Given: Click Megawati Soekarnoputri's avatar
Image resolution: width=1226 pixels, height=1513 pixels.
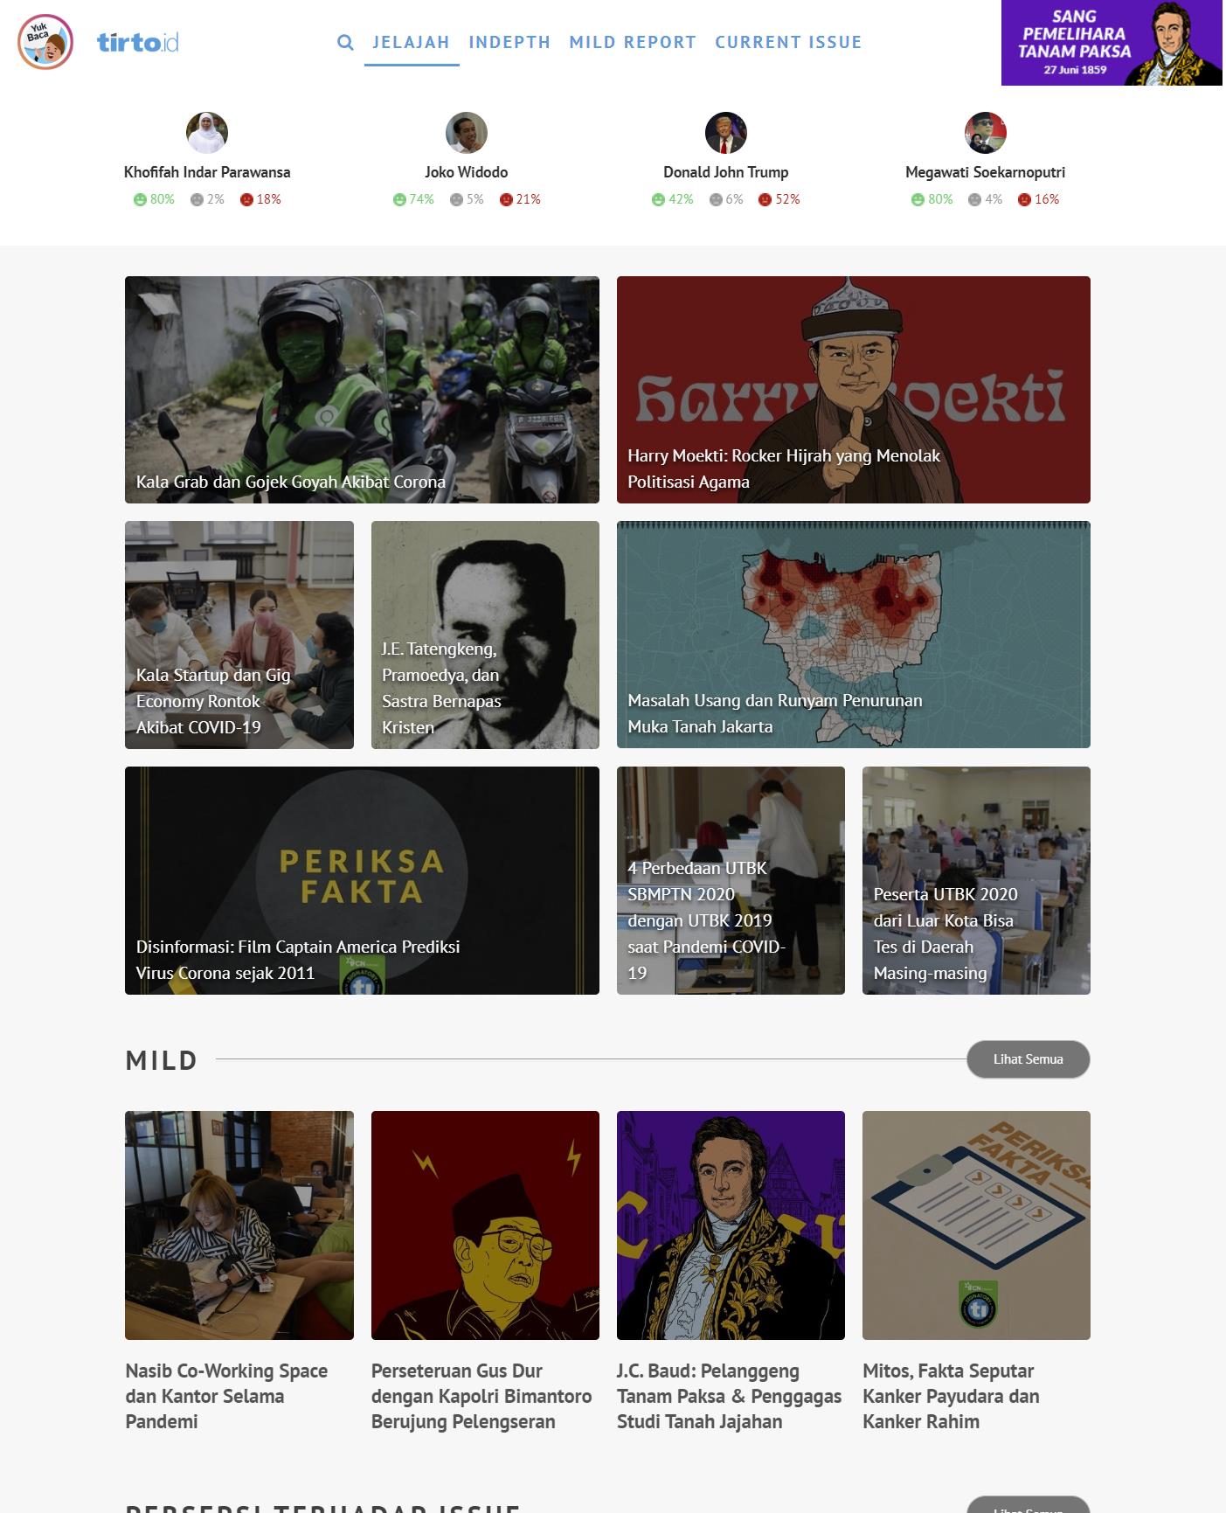Looking at the screenshot, I should pos(986,133).
